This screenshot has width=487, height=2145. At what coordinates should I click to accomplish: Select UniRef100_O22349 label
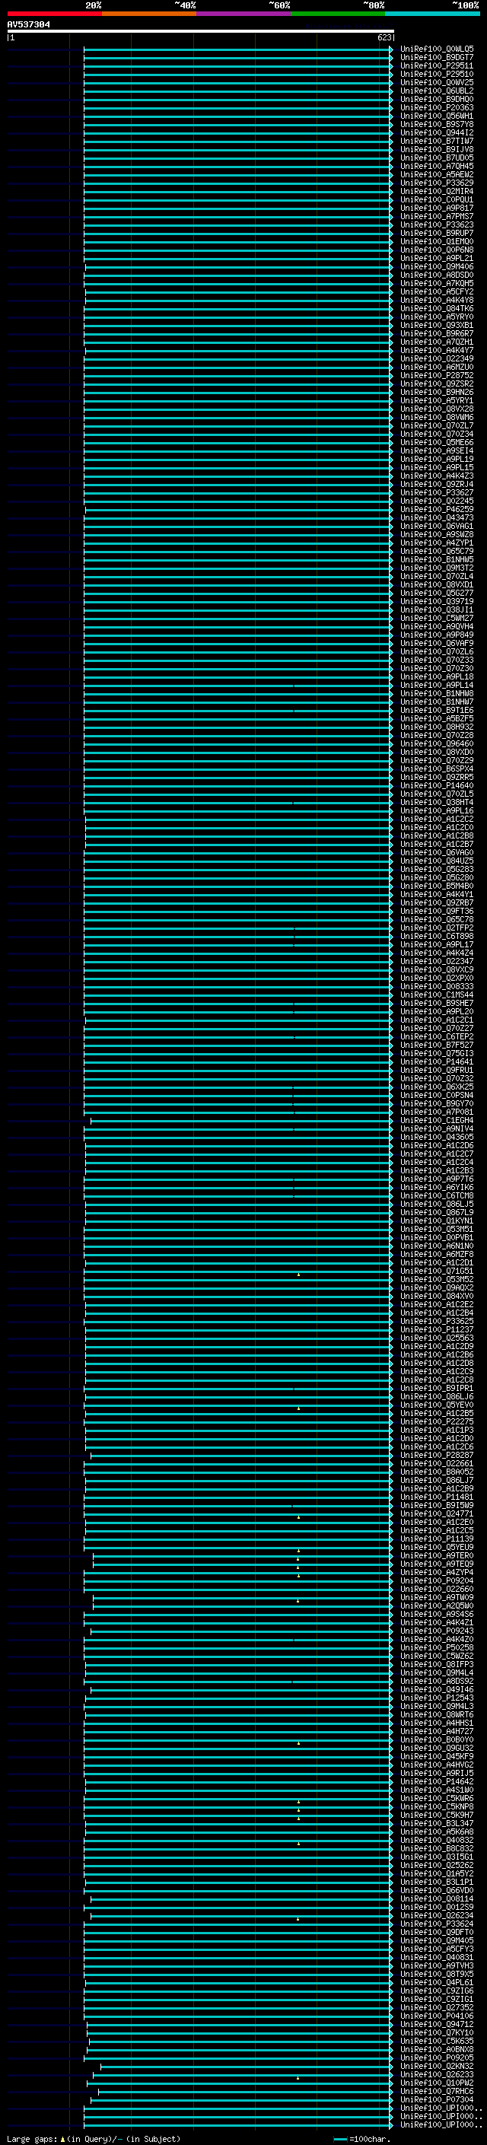437,359
